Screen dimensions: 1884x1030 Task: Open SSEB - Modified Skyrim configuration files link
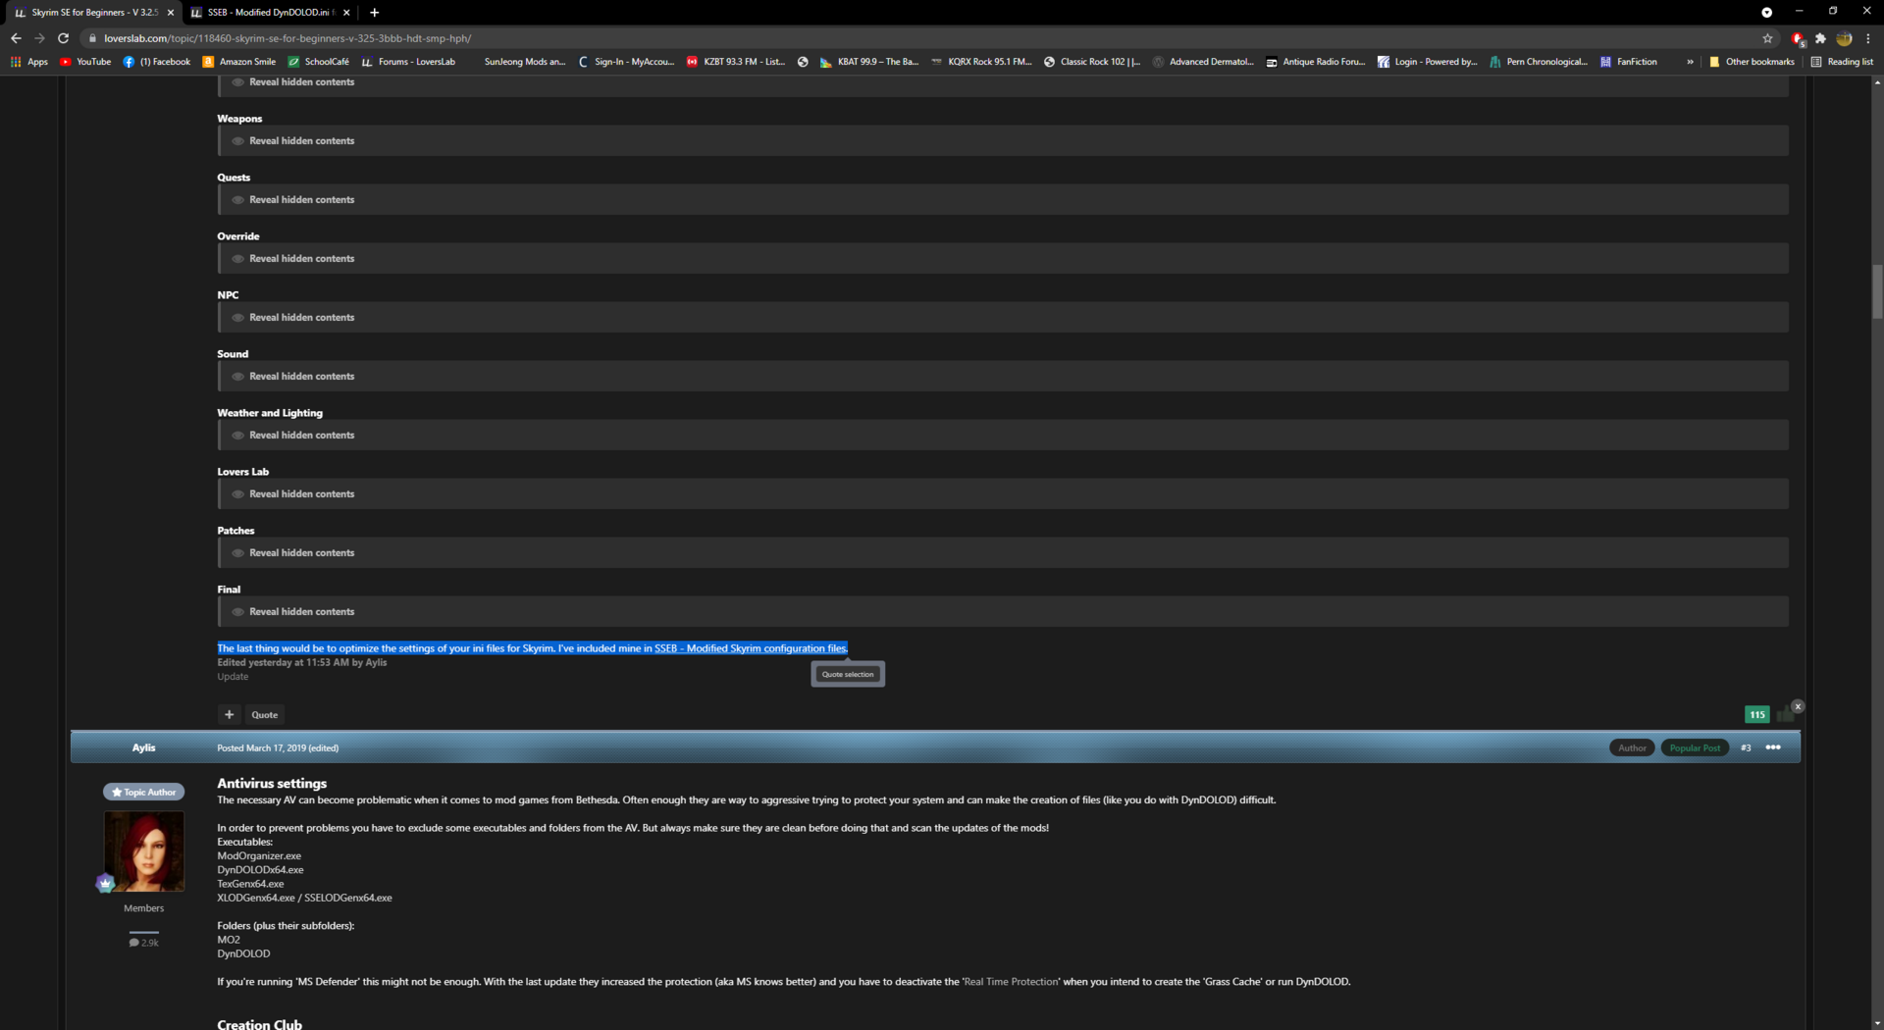[751, 648]
